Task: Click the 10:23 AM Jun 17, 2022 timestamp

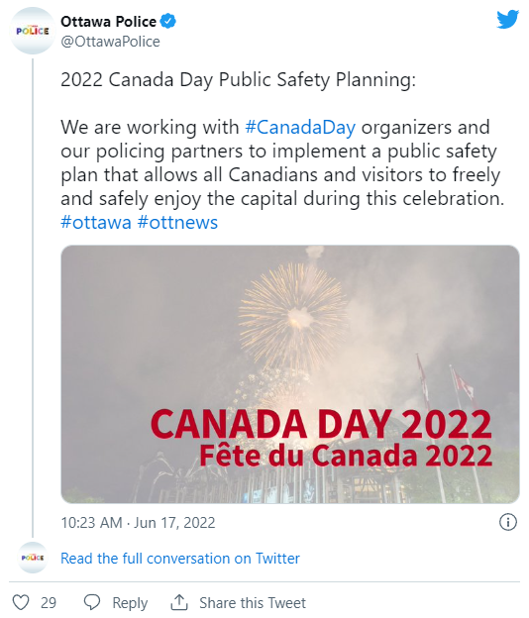Action: click(x=138, y=523)
